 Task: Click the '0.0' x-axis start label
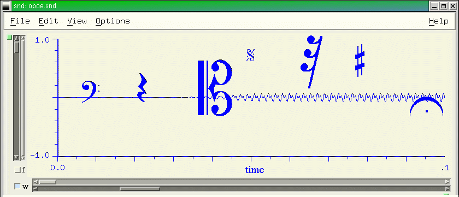pos(57,168)
